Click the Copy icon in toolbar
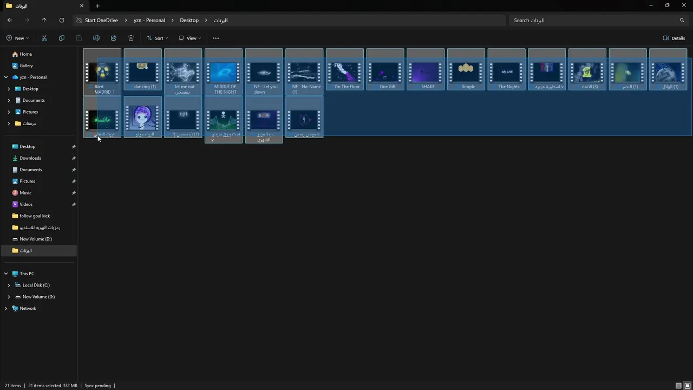This screenshot has width=693, height=390. tap(62, 38)
